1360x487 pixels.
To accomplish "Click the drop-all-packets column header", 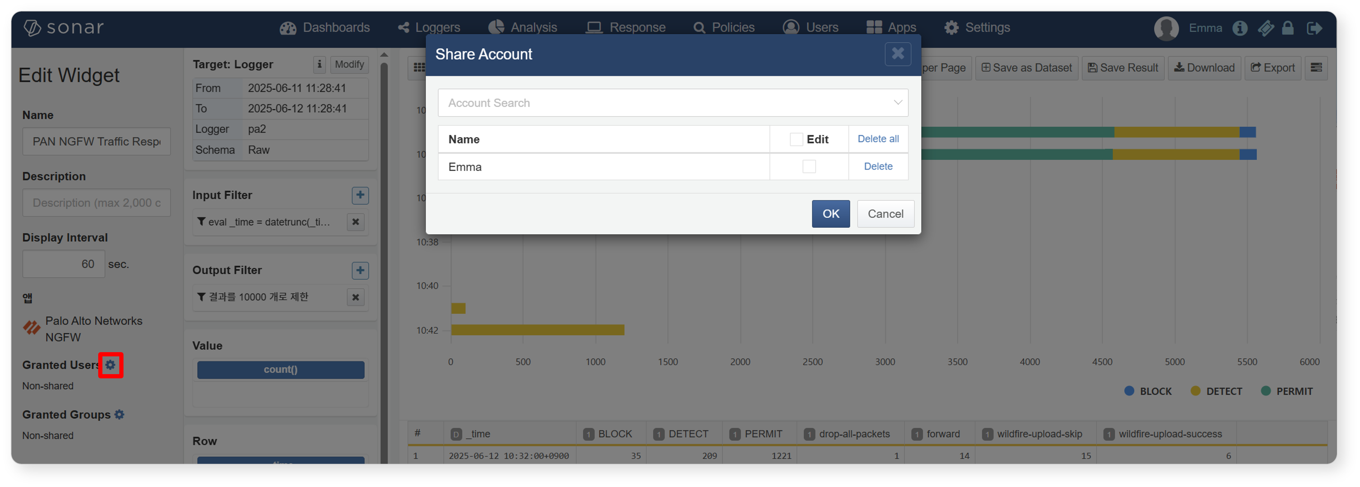I will click(x=850, y=434).
